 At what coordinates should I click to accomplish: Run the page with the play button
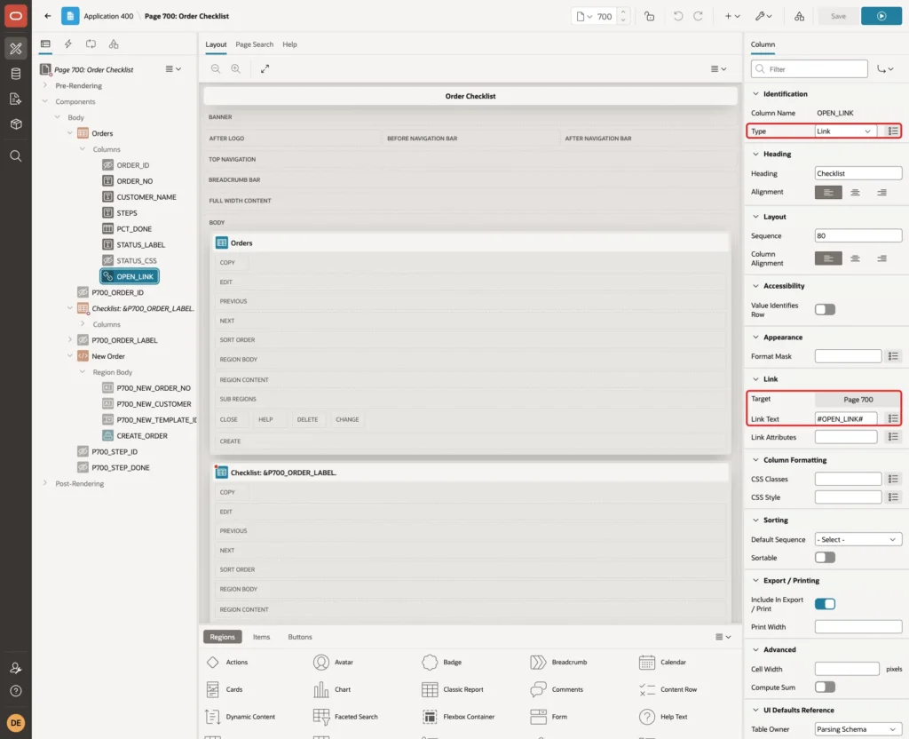point(881,16)
